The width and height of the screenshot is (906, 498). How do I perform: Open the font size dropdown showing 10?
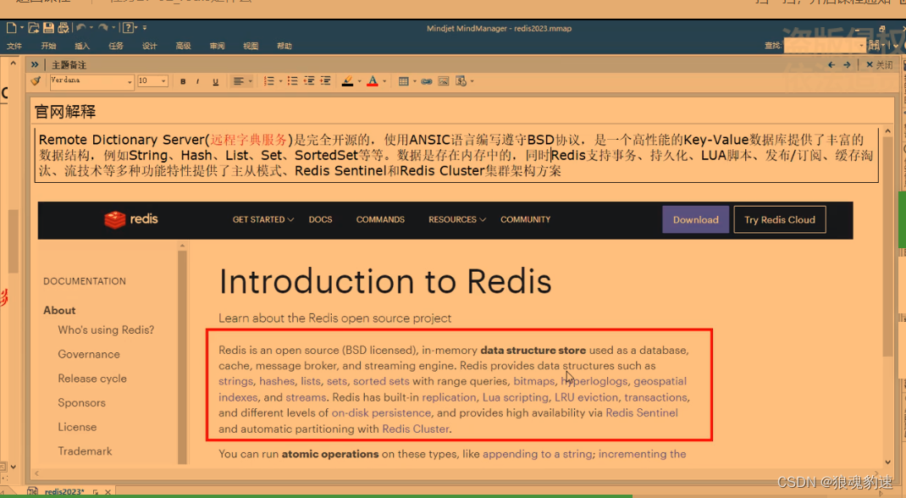pos(164,81)
